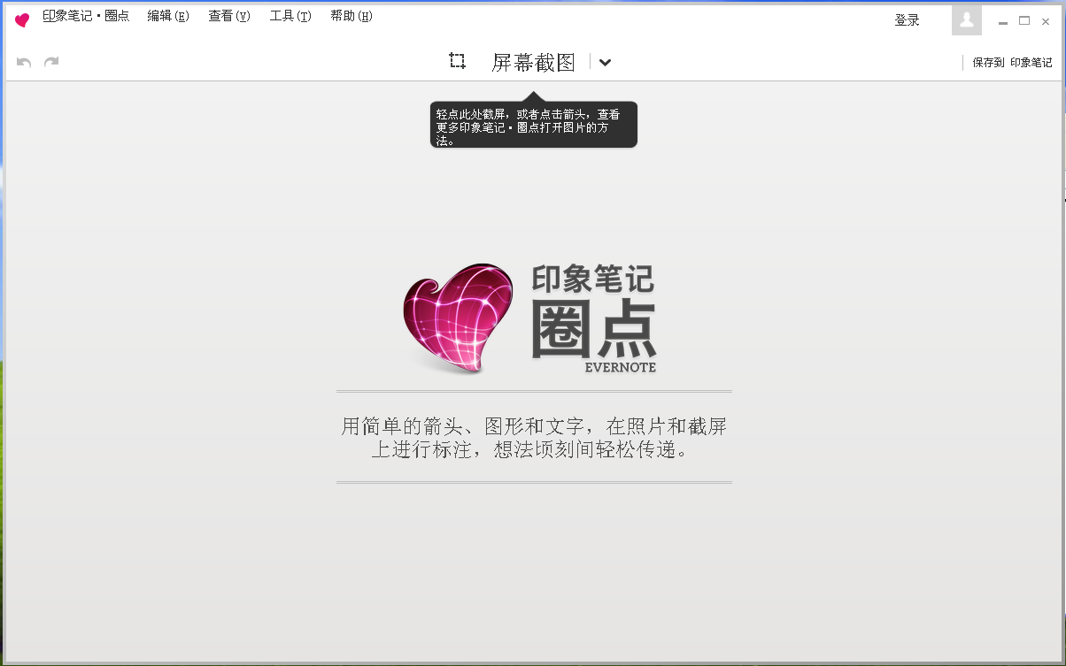
Task: Click the 屏幕截图 button
Action: 534,62
